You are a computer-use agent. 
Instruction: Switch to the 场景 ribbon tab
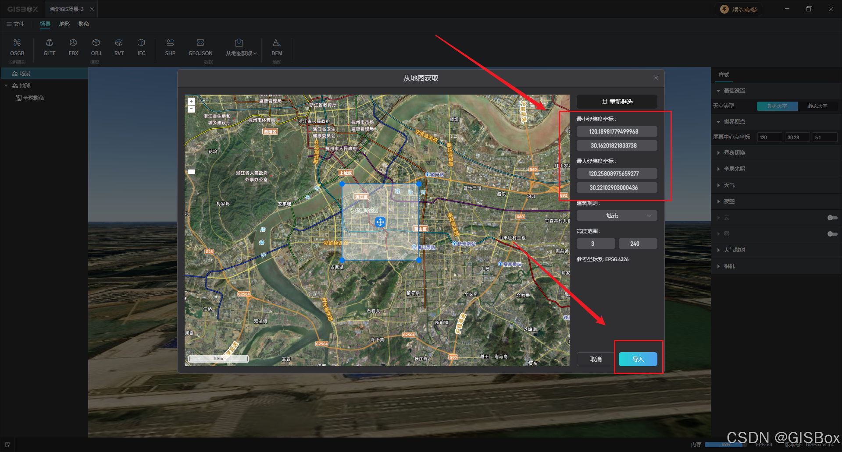point(45,24)
